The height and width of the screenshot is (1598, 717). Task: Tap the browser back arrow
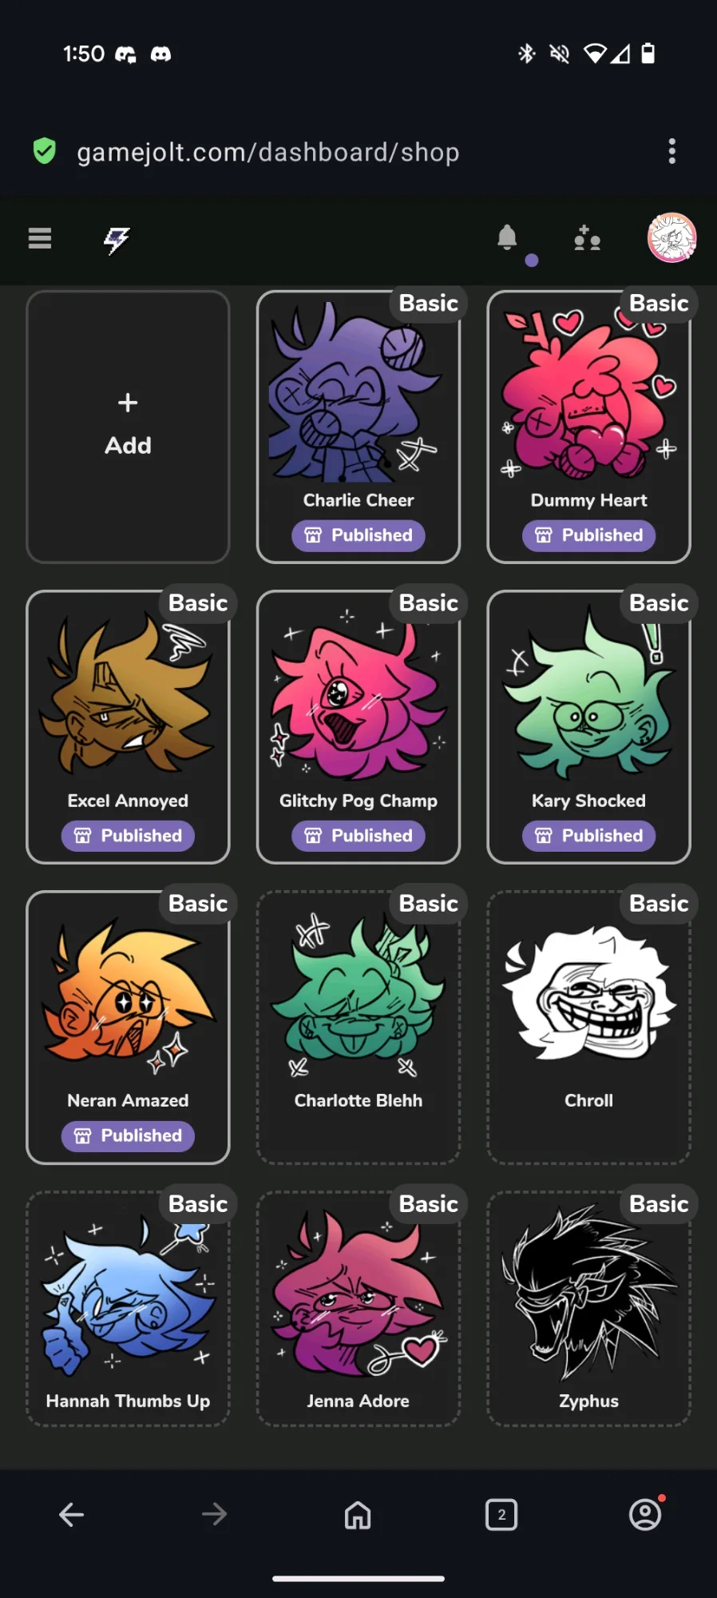(x=72, y=1514)
